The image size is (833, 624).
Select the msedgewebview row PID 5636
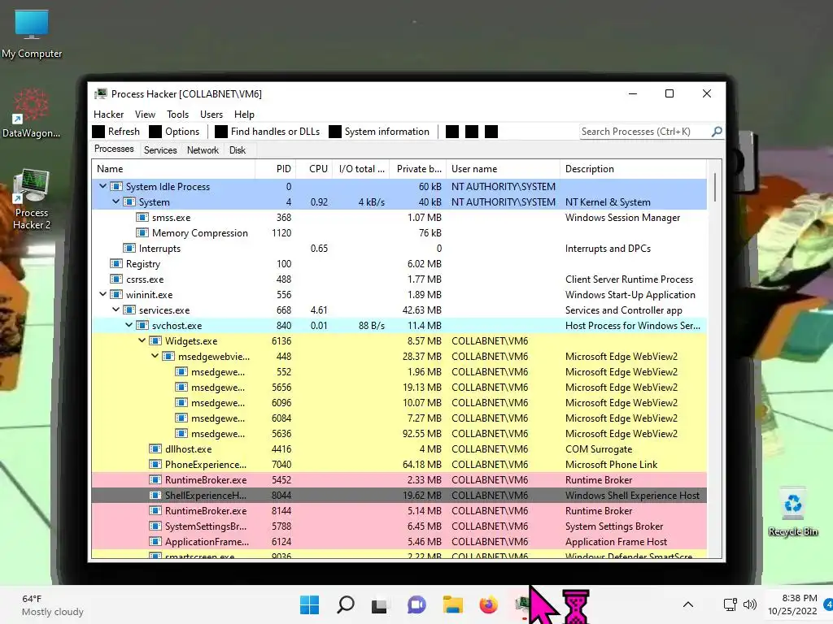pos(399,434)
